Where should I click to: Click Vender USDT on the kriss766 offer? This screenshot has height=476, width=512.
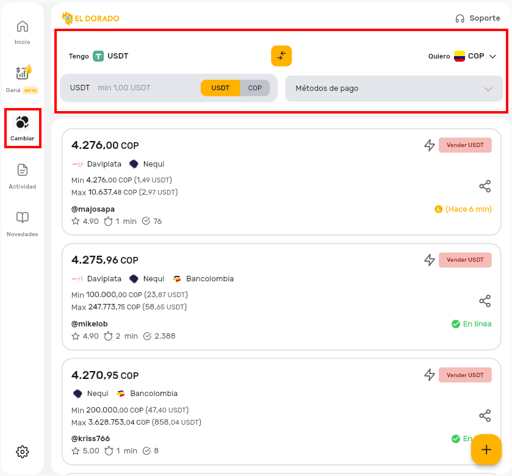pyautogui.click(x=465, y=375)
